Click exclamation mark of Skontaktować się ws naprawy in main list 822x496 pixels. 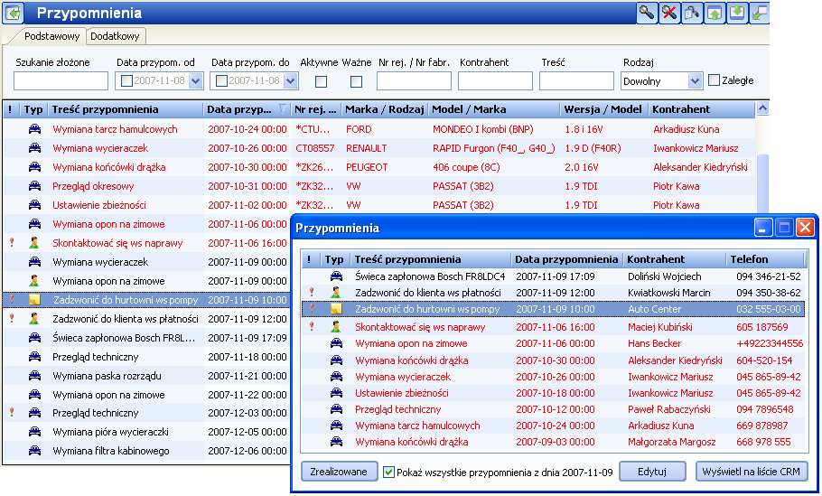(12, 243)
